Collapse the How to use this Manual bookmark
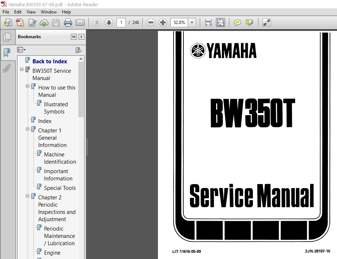Image resolution: width=337 pixels, height=259 pixels. point(28,86)
